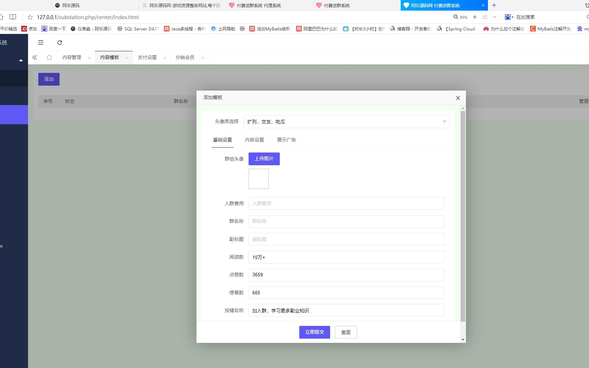Close the 支付设置 tab

click(165, 58)
